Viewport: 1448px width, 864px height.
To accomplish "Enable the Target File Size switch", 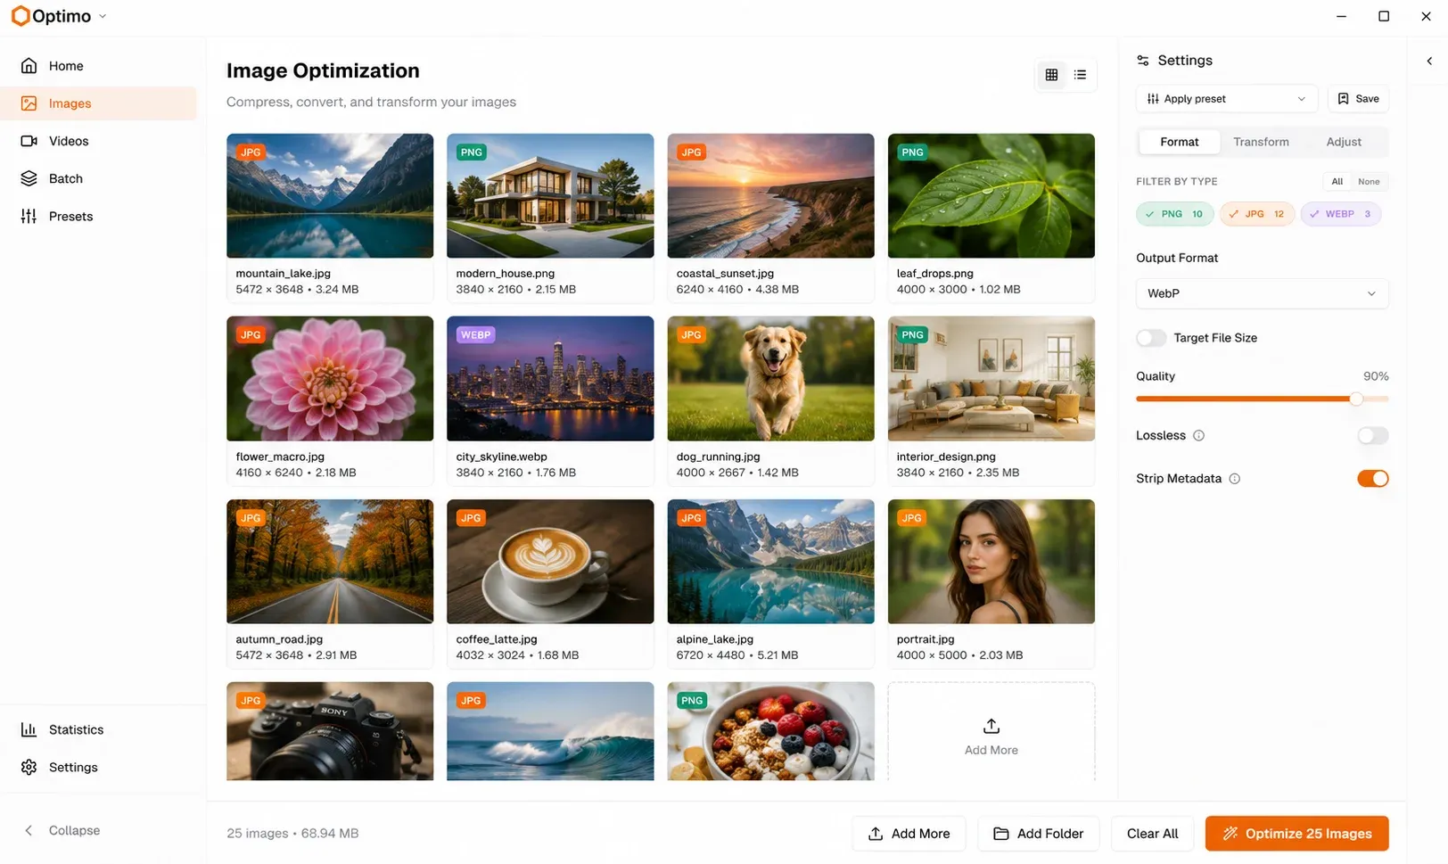I will pyautogui.click(x=1150, y=338).
